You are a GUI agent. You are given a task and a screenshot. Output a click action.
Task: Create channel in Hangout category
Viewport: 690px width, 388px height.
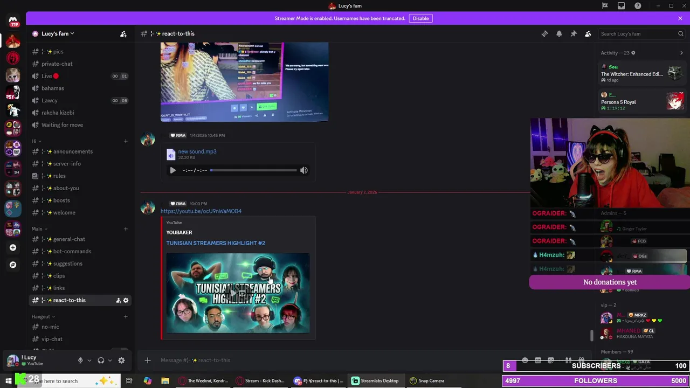coord(126,317)
